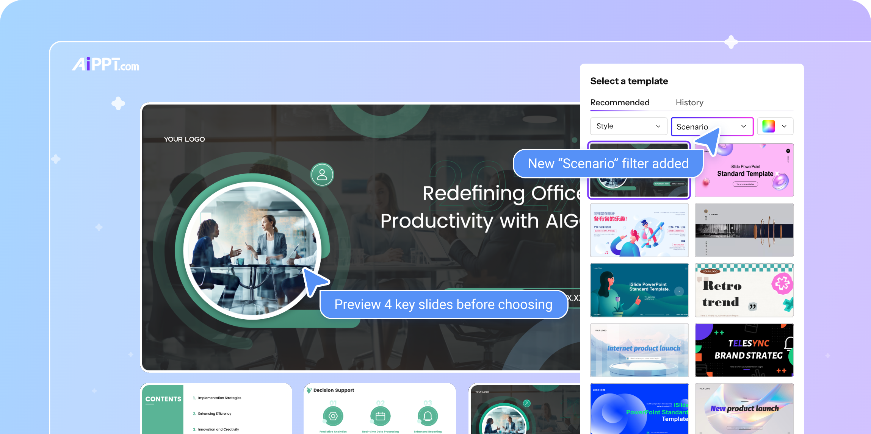Viewport: 871px width, 434px height.
Task: Select the New product launch template
Action: pyautogui.click(x=744, y=409)
